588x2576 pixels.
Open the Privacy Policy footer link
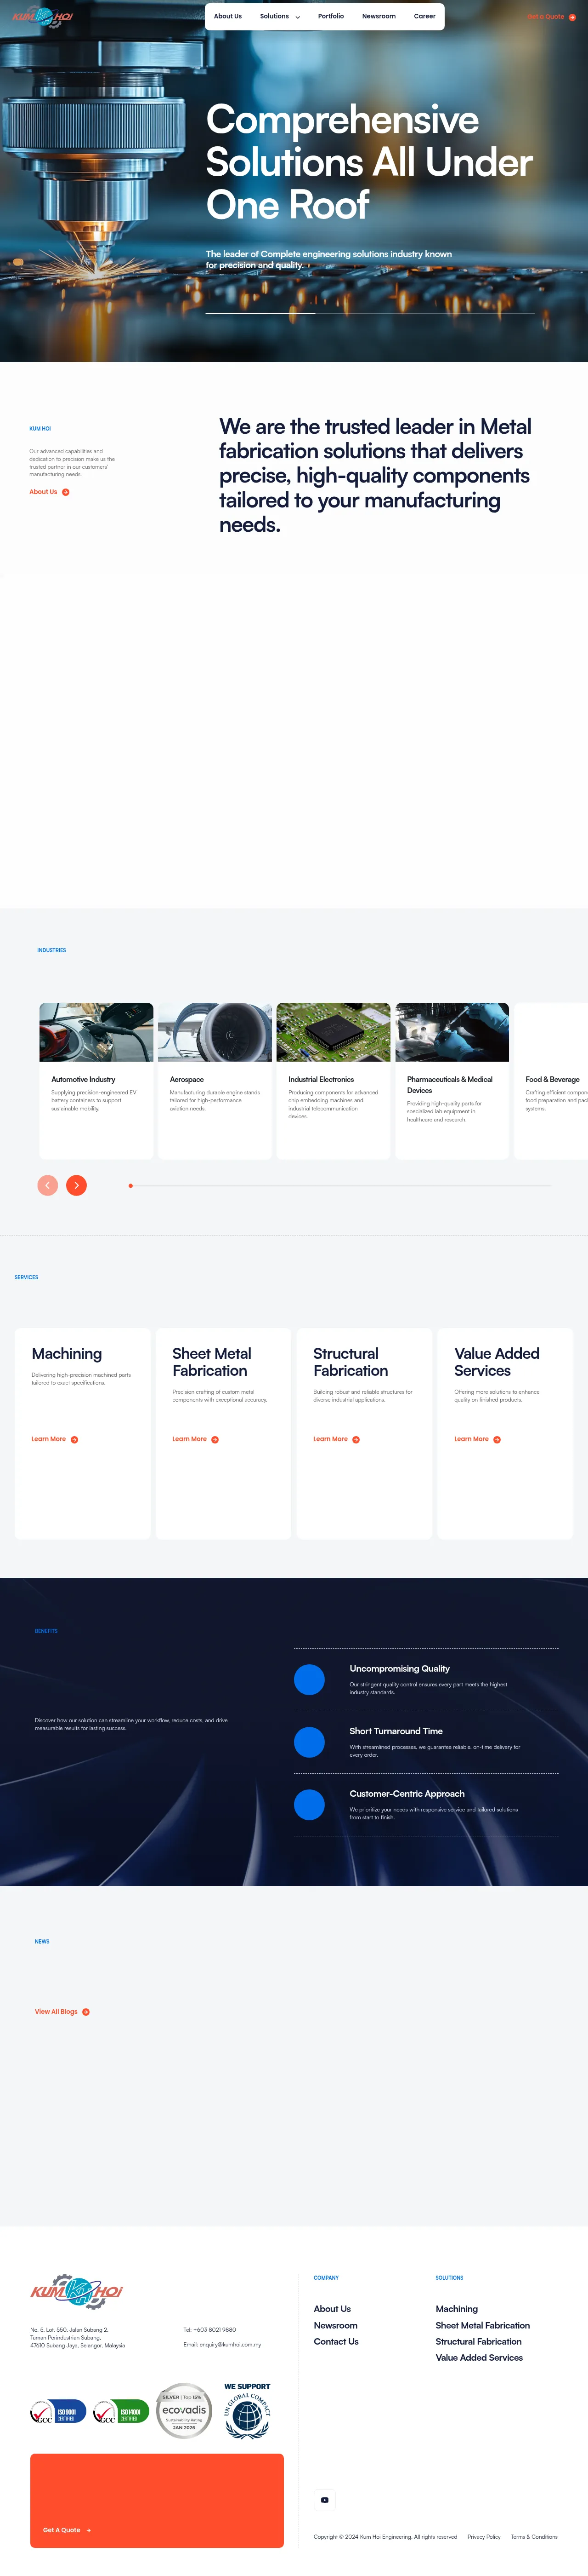click(484, 2536)
